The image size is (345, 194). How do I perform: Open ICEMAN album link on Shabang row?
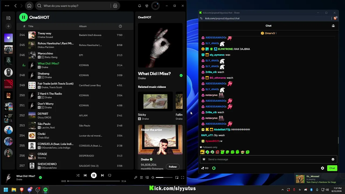pyautogui.click(x=84, y=75)
